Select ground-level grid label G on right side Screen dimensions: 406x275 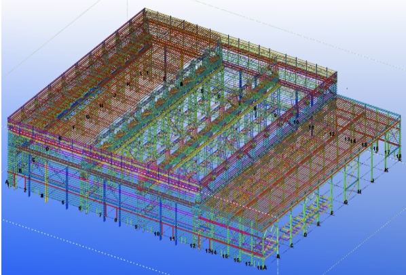click(x=346, y=202)
